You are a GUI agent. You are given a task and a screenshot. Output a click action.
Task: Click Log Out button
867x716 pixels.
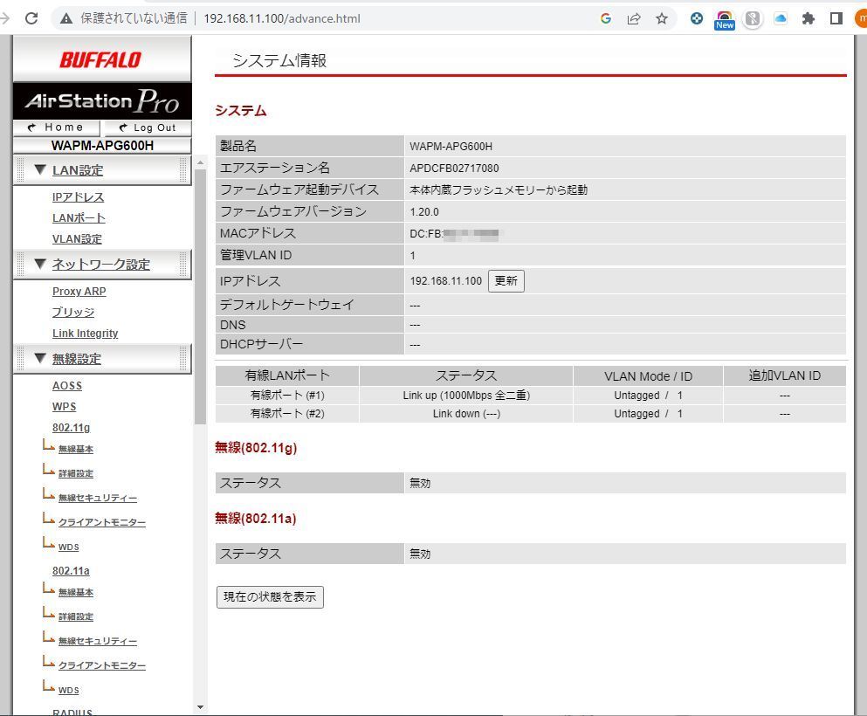point(148,127)
